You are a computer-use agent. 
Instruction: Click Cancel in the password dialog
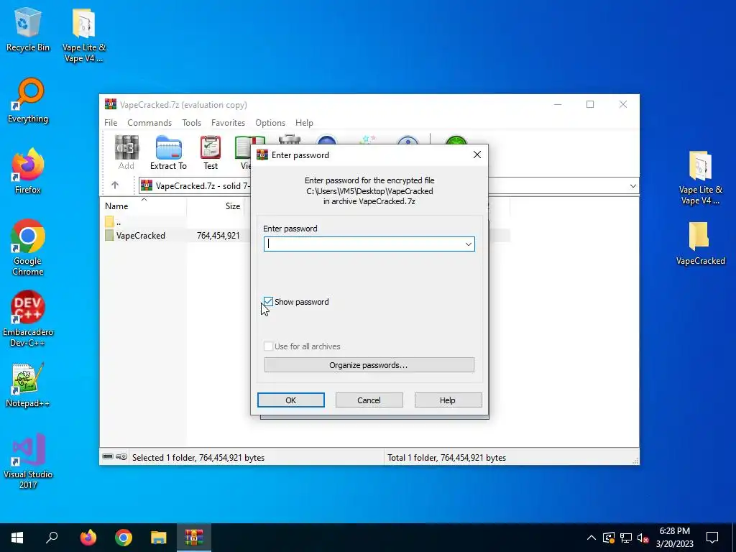tap(369, 400)
